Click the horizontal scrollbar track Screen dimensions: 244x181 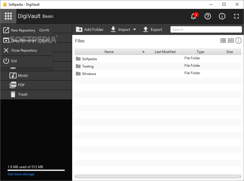click(x=158, y=177)
